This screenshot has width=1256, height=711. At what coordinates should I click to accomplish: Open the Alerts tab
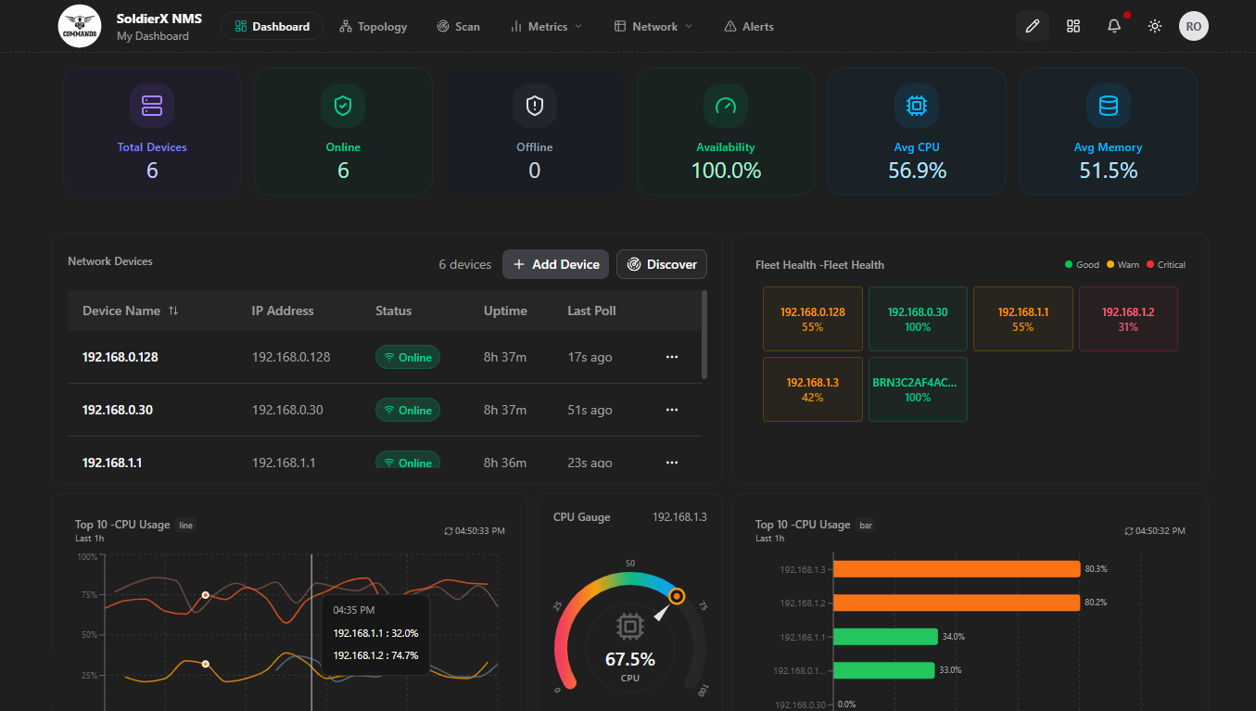749,26
